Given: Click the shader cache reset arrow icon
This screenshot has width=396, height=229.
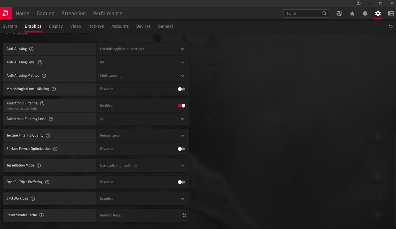Looking at the screenshot, I should coord(184,215).
